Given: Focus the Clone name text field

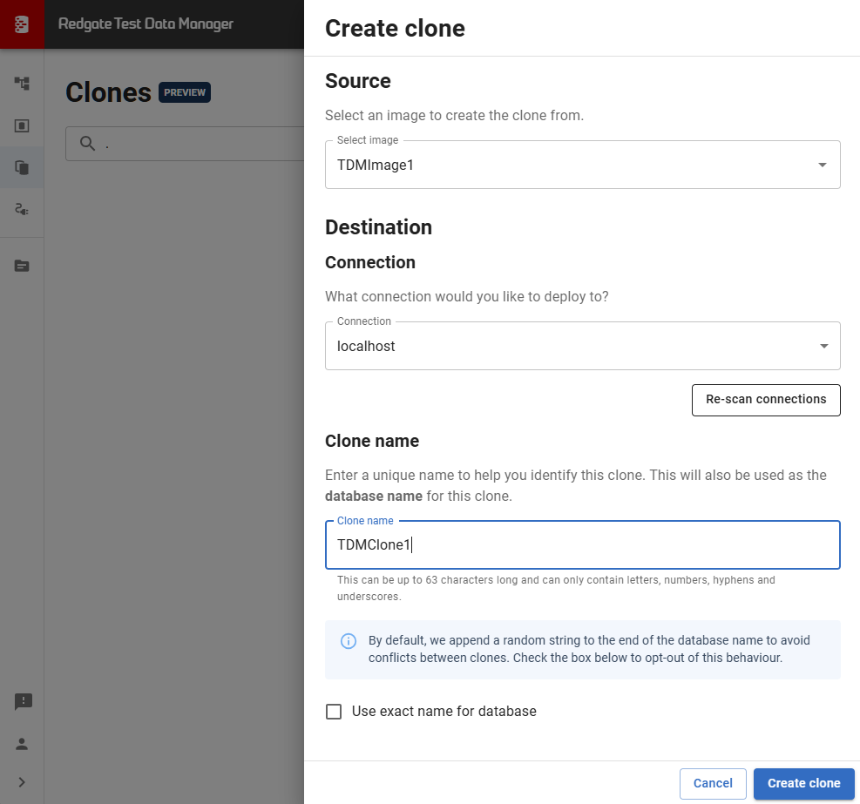Looking at the screenshot, I should 582,545.
